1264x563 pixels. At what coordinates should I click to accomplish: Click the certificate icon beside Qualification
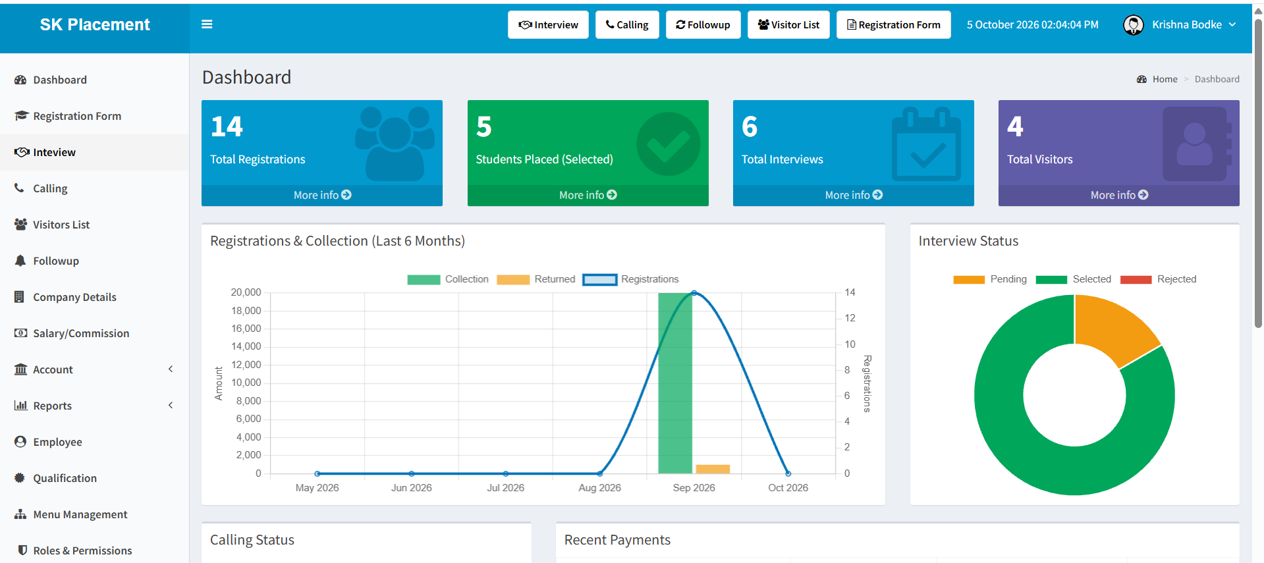point(20,477)
